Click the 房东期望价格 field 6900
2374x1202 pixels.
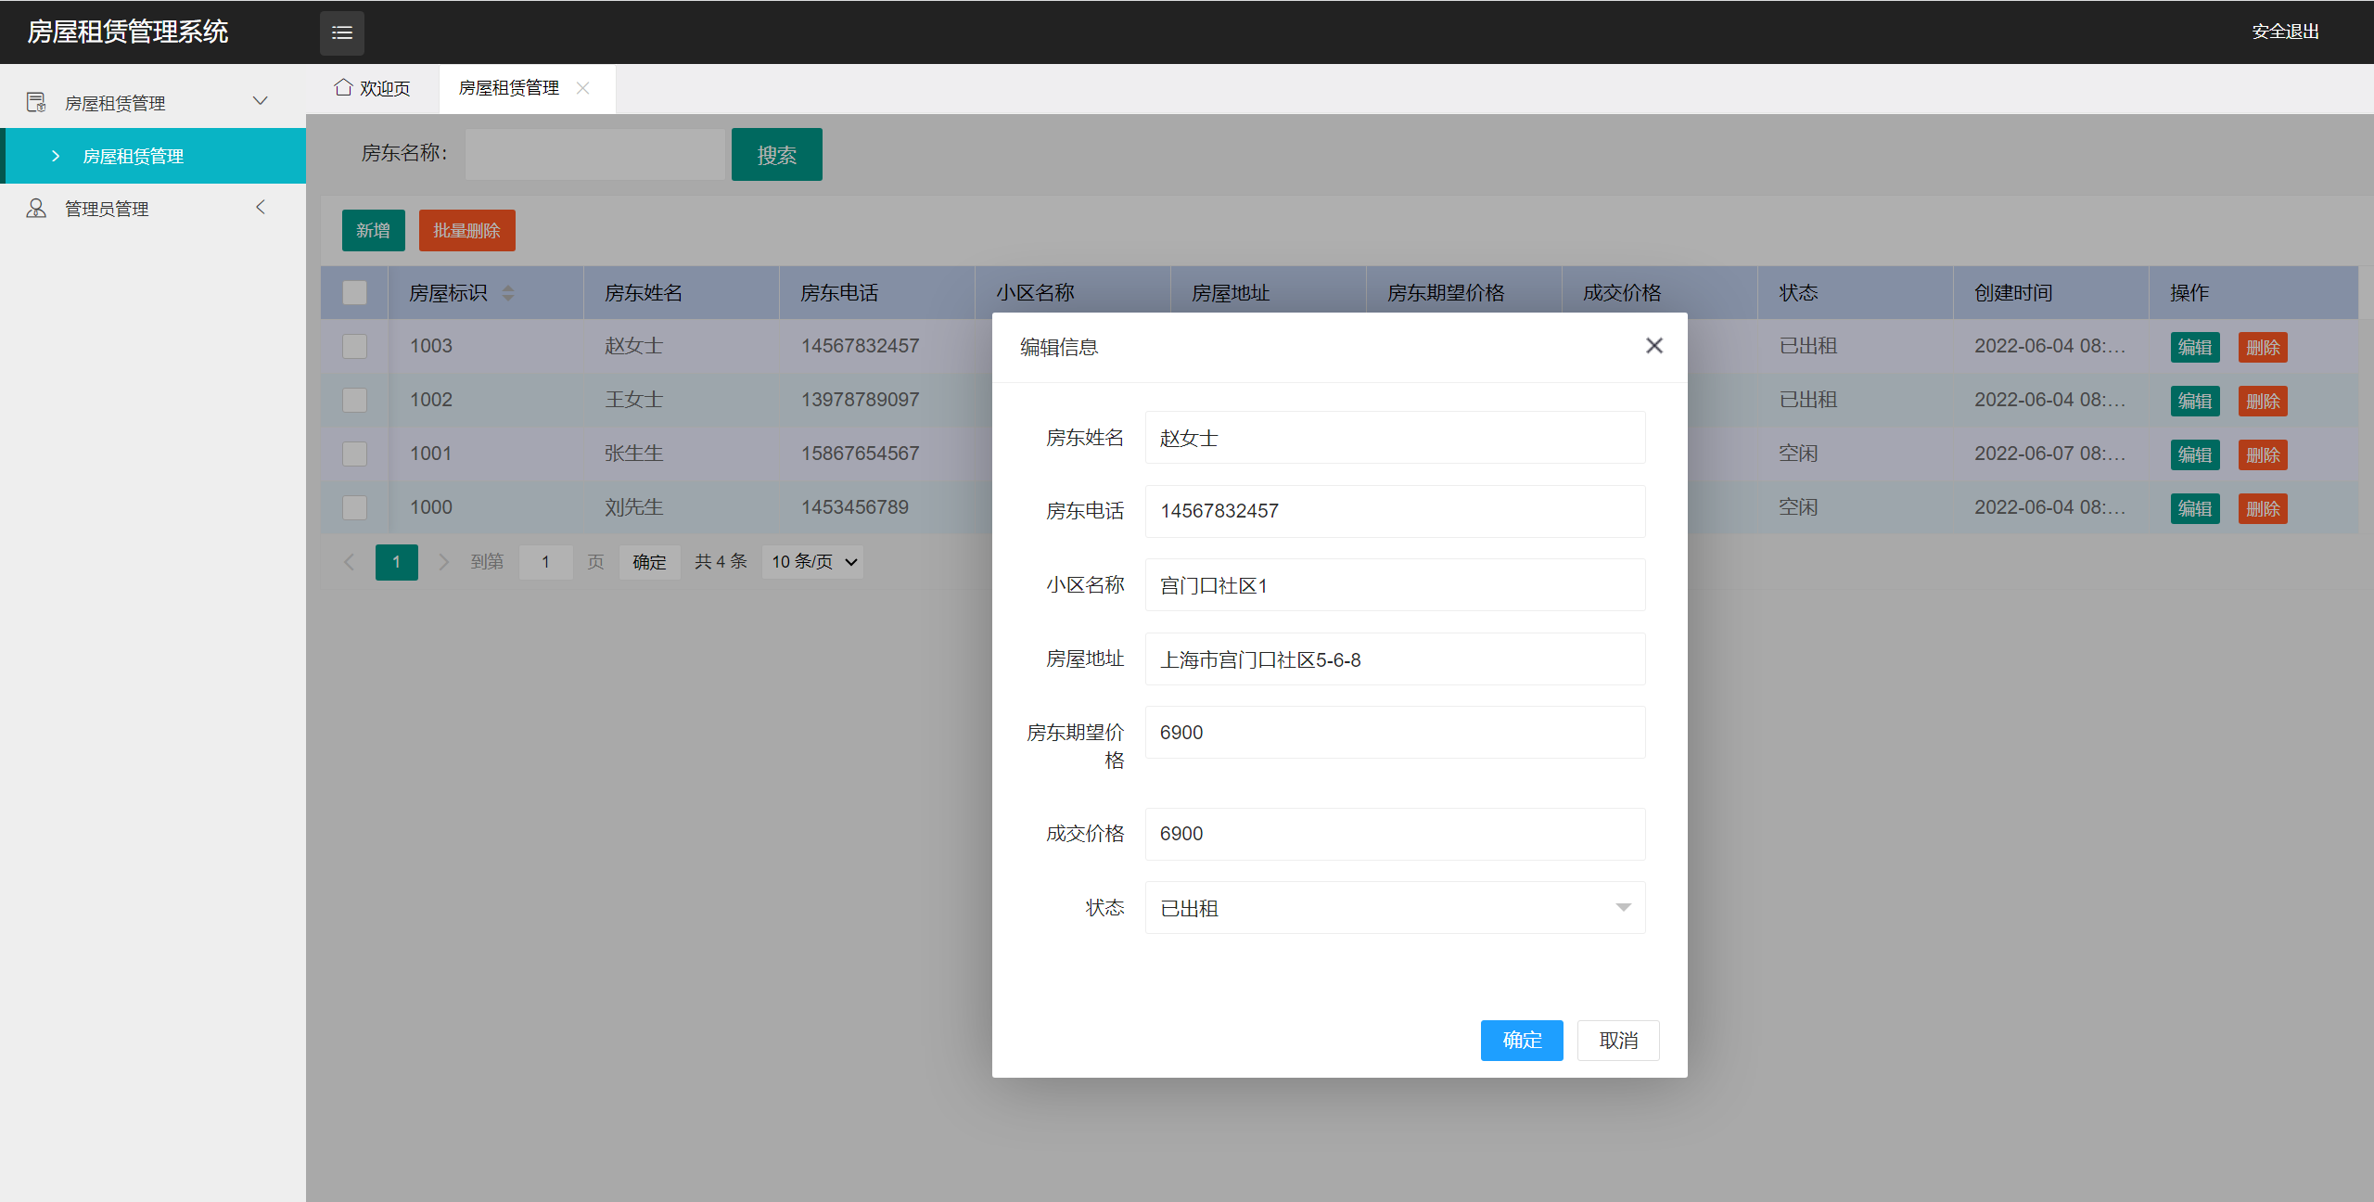click(1395, 733)
